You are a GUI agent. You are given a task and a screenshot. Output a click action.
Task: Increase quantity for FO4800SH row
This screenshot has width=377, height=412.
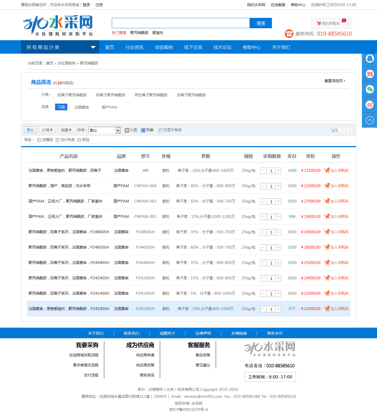pos(278,232)
